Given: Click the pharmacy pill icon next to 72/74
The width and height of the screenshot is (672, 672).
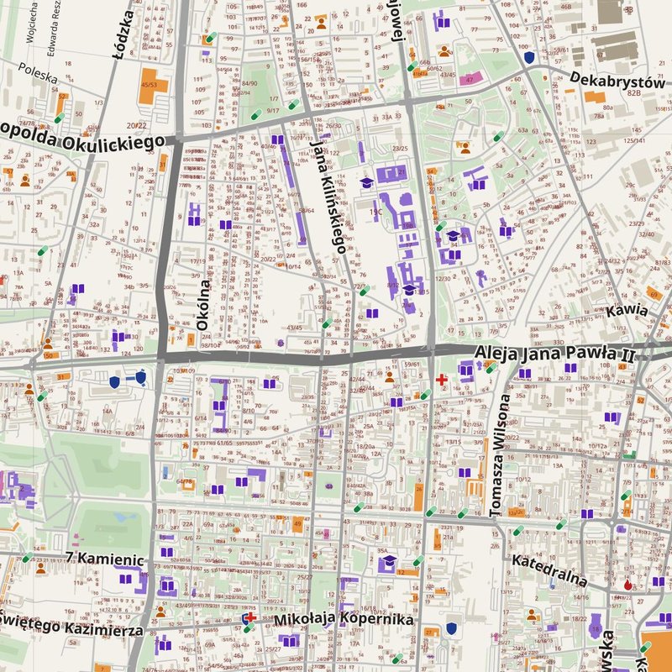Looking at the screenshot, I should point(365,291).
